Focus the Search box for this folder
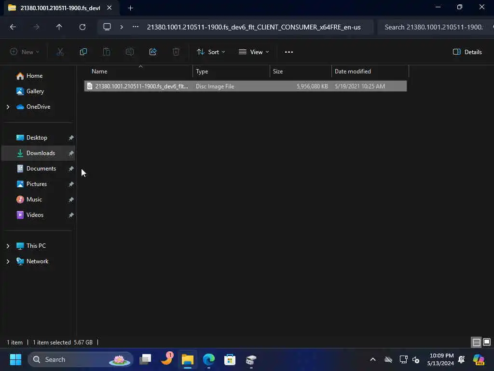The width and height of the screenshot is (494, 371). [x=435, y=27]
